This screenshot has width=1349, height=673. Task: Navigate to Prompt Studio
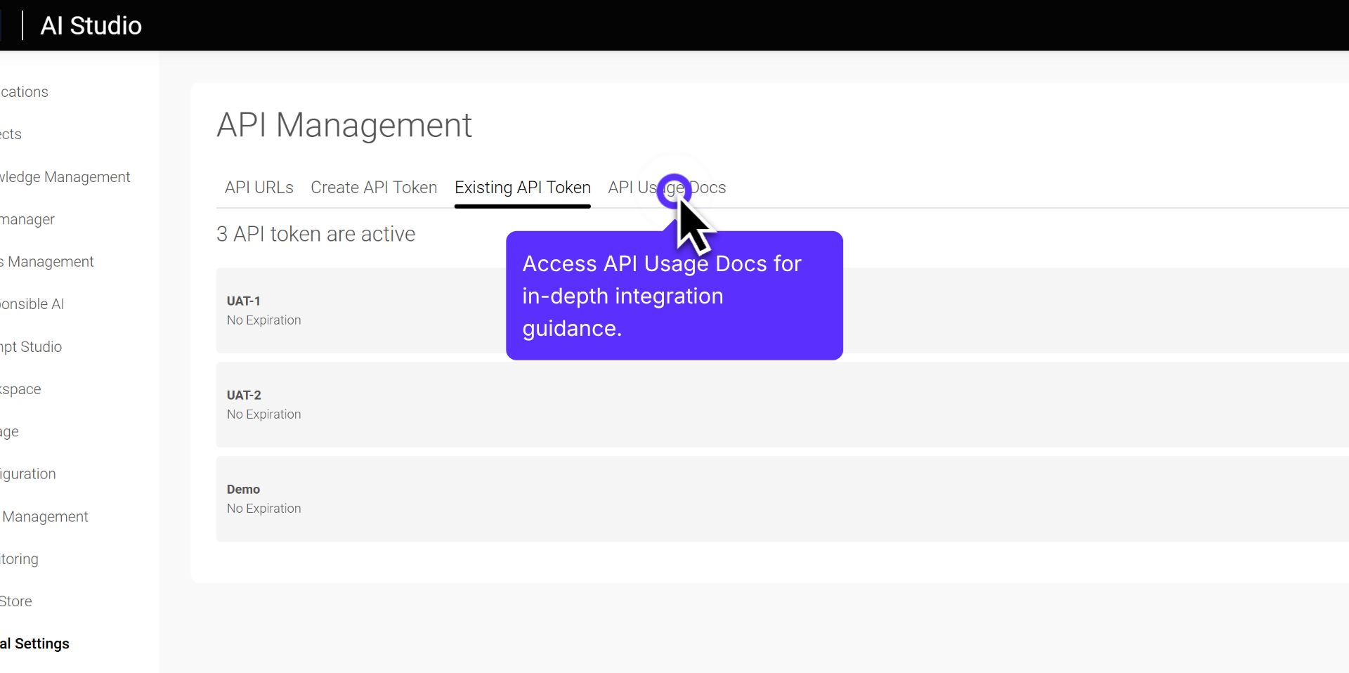pyautogui.click(x=30, y=346)
